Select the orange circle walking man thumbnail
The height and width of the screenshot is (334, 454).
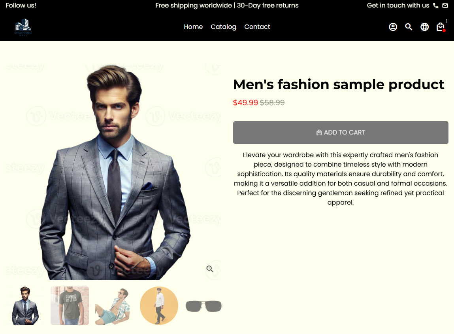[x=159, y=306]
